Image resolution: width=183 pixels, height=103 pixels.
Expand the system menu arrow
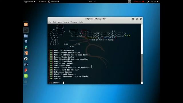(158, 1)
